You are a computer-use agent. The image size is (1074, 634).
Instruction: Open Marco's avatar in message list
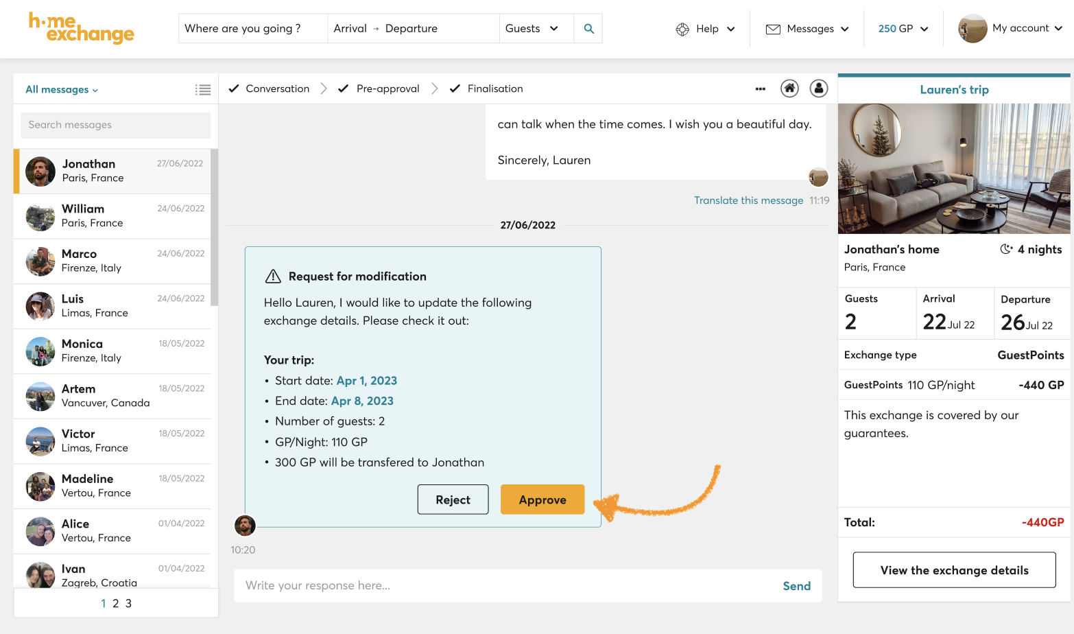(x=40, y=261)
